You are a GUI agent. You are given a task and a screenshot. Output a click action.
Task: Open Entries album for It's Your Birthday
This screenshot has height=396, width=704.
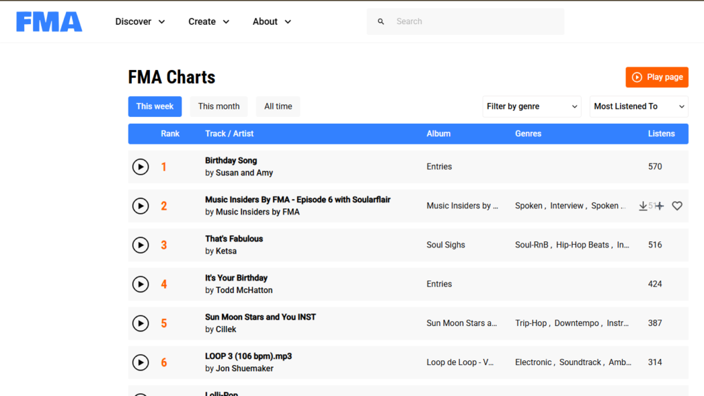click(x=439, y=284)
